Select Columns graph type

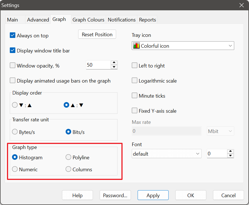tap(68, 169)
